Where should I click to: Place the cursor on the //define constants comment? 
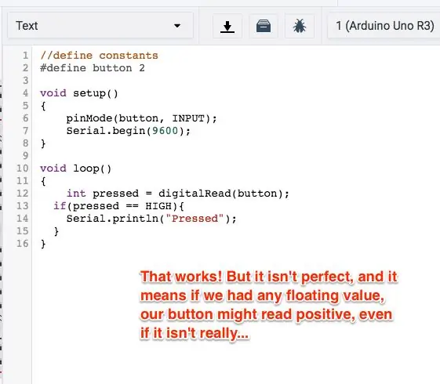point(99,56)
